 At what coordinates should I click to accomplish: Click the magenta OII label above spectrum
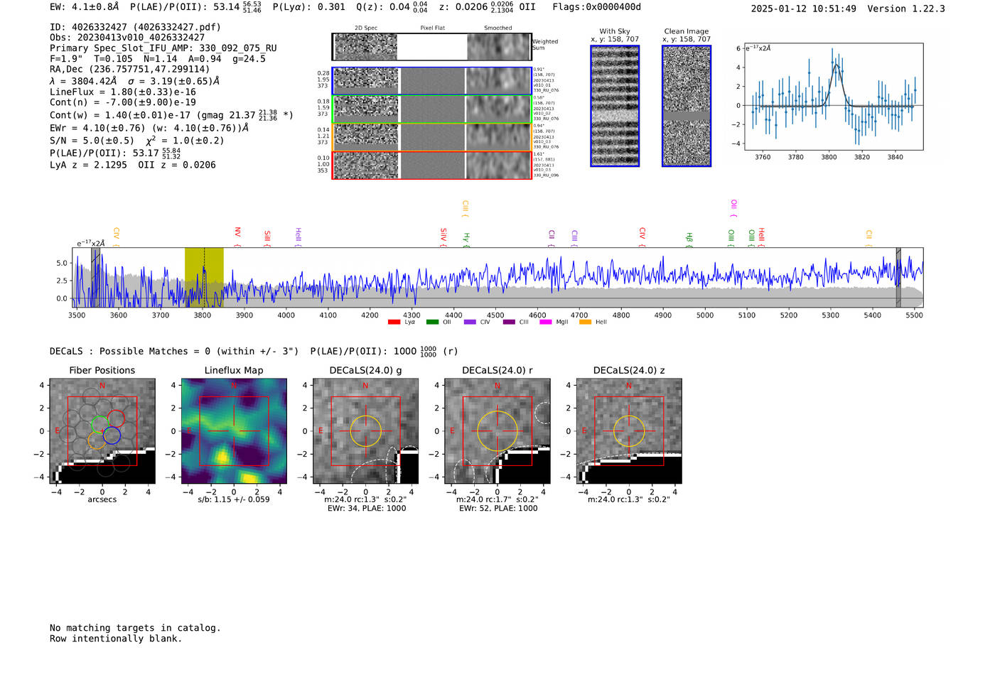pyautogui.click(x=733, y=208)
